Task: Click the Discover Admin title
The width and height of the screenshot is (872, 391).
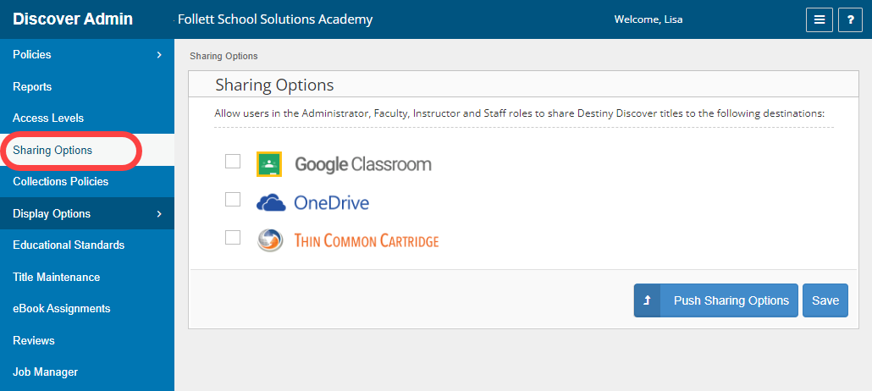Action: coord(72,19)
